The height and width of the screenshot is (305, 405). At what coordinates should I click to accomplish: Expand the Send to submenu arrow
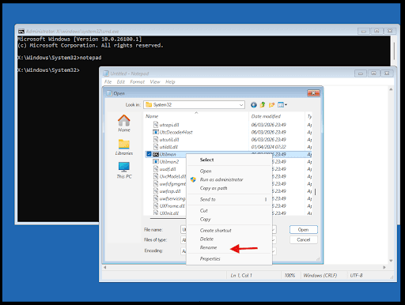coord(266,199)
